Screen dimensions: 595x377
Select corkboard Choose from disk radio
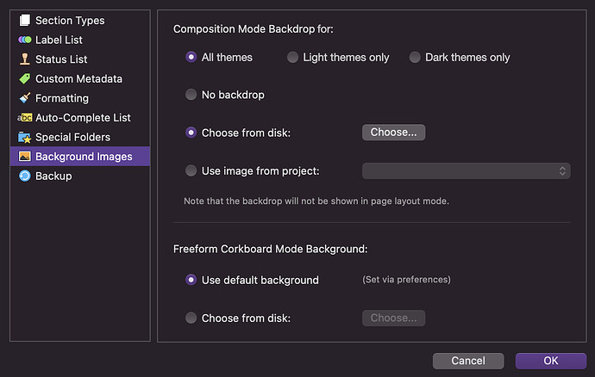pyautogui.click(x=191, y=318)
